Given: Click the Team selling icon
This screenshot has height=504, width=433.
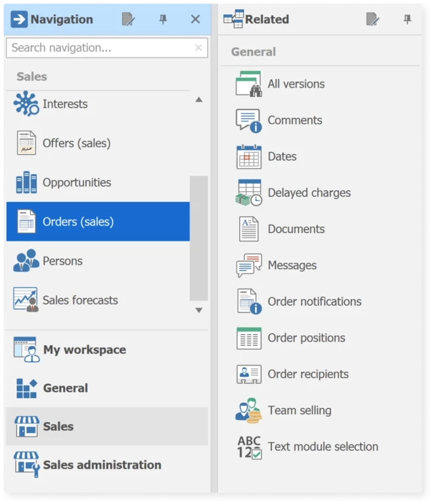Looking at the screenshot, I should pos(248,410).
